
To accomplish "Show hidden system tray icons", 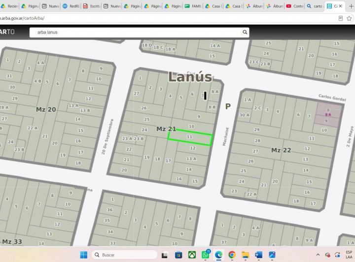I will [318, 255].
